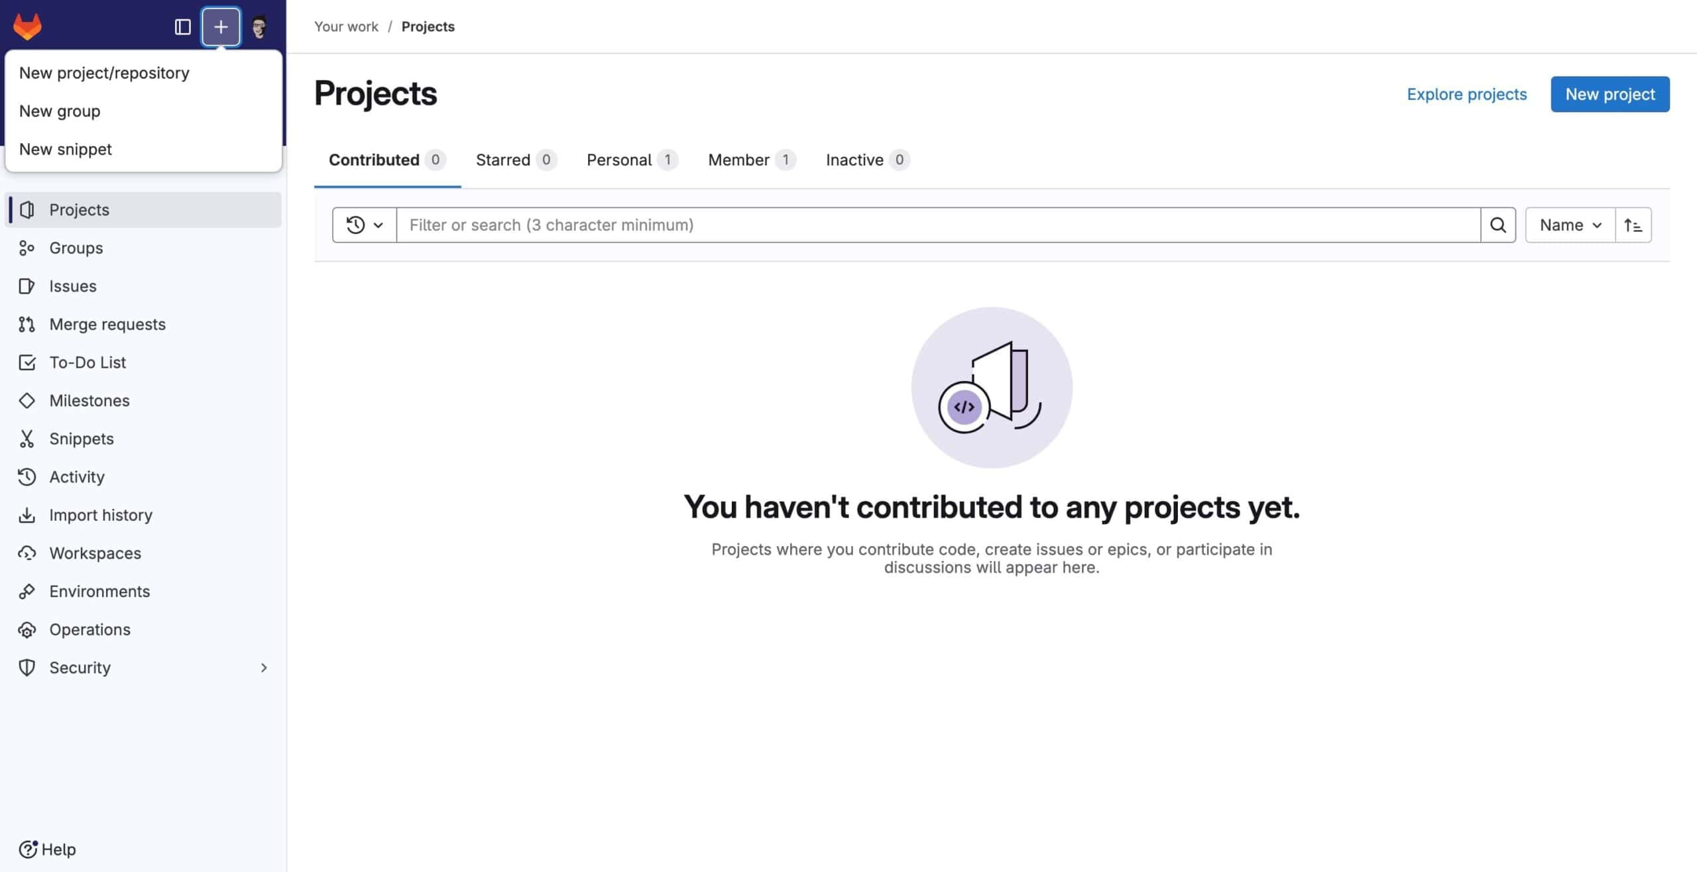Select Groups in the sidebar

[x=76, y=248]
